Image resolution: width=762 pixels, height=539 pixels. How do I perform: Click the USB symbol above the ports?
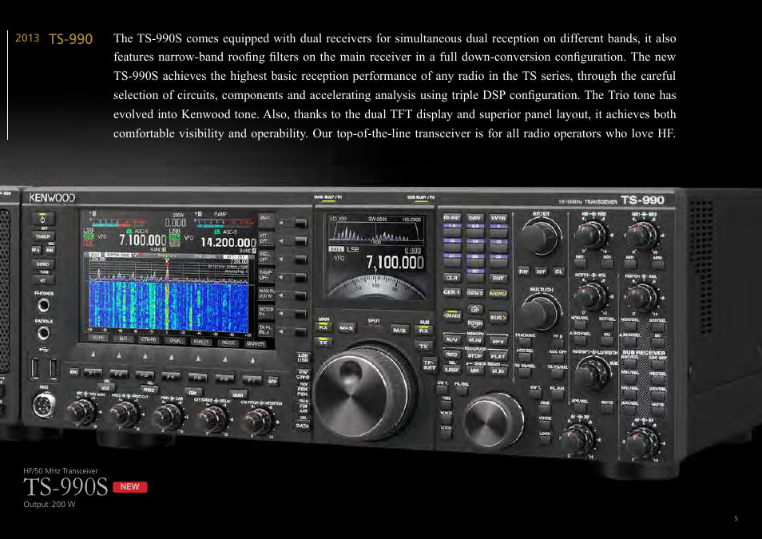[44, 349]
